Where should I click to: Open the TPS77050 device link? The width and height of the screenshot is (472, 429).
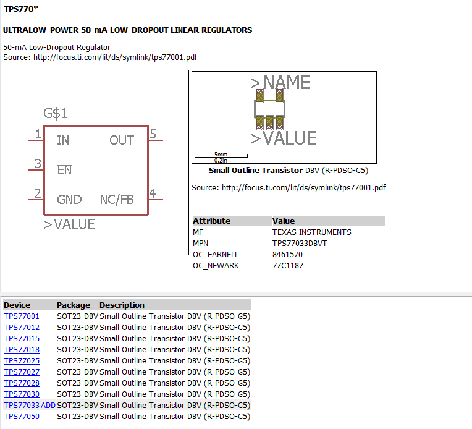(22, 417)
